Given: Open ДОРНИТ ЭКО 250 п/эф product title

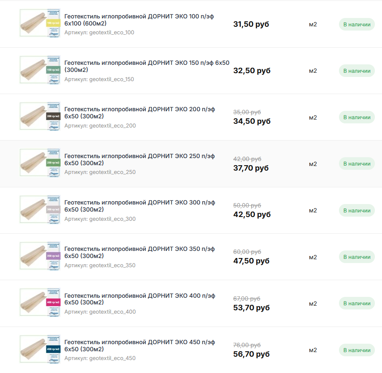Looking at the screenshot, I should [140, 159].
